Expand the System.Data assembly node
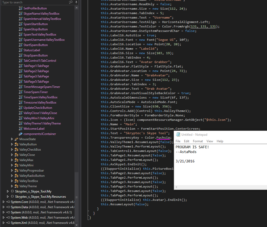Image resolution: width=267 pixels, height=227 pixels. tap(4, 207)
